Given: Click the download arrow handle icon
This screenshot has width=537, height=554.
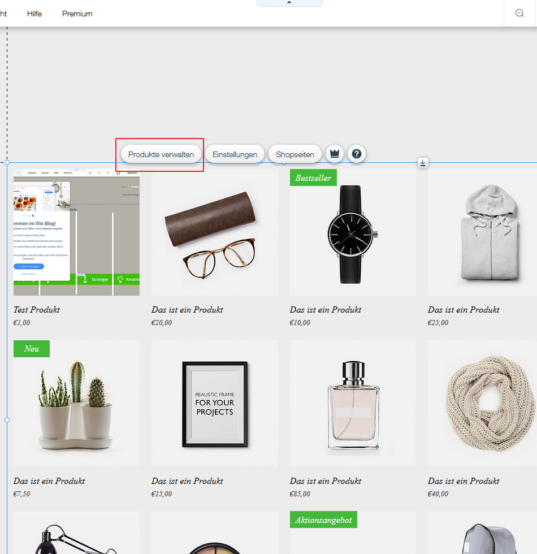Looking at the screenshot, I should click(423, 163).
